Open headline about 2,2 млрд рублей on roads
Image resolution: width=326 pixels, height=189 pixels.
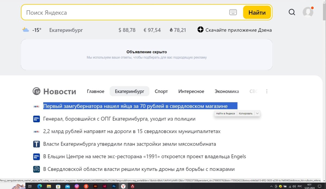(x=132, y=131)
